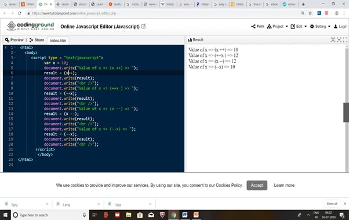Click the Login link
Image resolution: width=349 pixels, height=220 pixels.
coord(340,26)
